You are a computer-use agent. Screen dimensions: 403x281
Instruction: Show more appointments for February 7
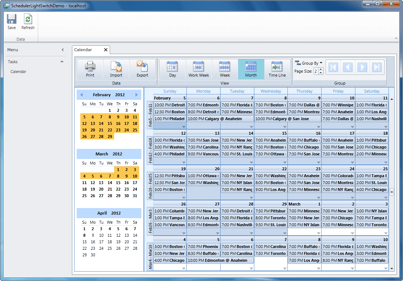coord(251,127)
